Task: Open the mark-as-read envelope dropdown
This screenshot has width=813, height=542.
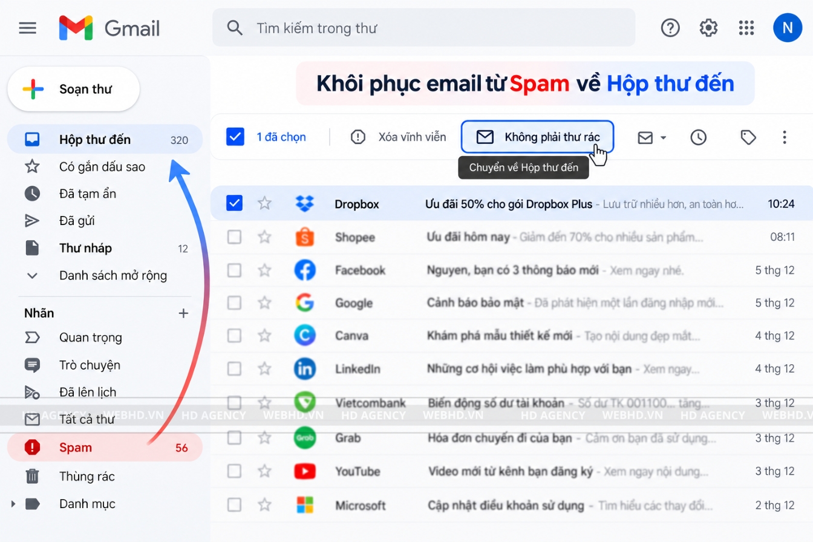Action: tap(652, 137)
